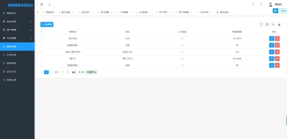Switch to the 文件列表 tab

pos(204,12)
